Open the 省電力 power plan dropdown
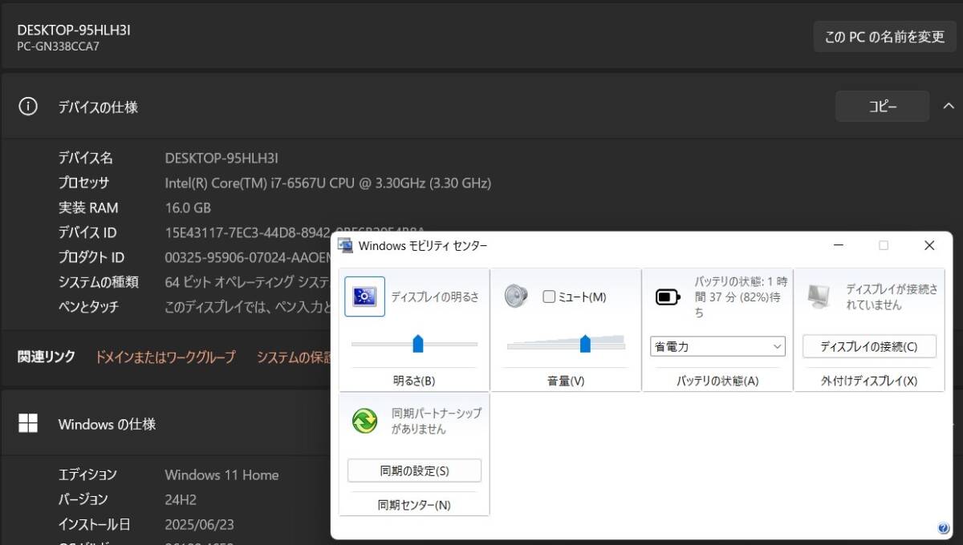Image resolution: width=963 pixels, height=545 pixels. [x=717, y=346]
